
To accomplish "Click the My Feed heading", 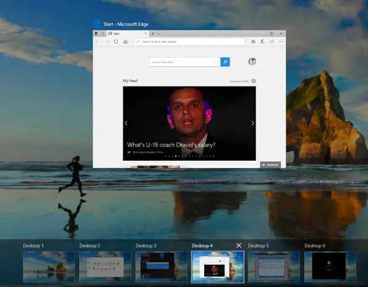I will 130,81.
